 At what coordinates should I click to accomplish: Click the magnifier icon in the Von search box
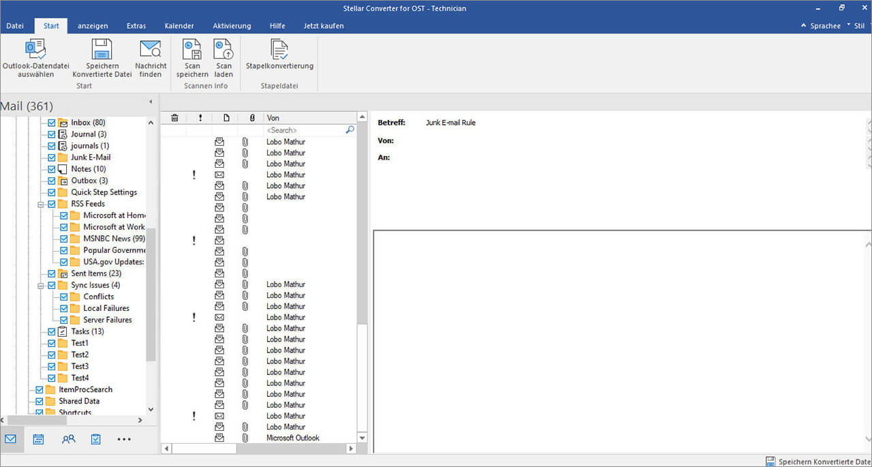pyautogui.click(x=350, y=130)
